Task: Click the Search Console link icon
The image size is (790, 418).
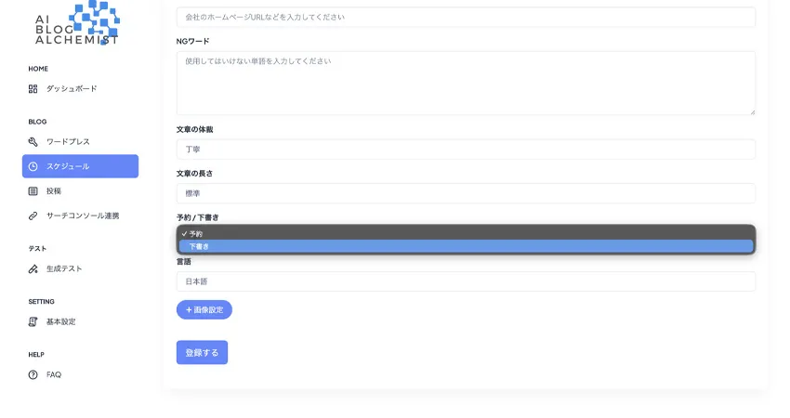Action: point(33,216)
